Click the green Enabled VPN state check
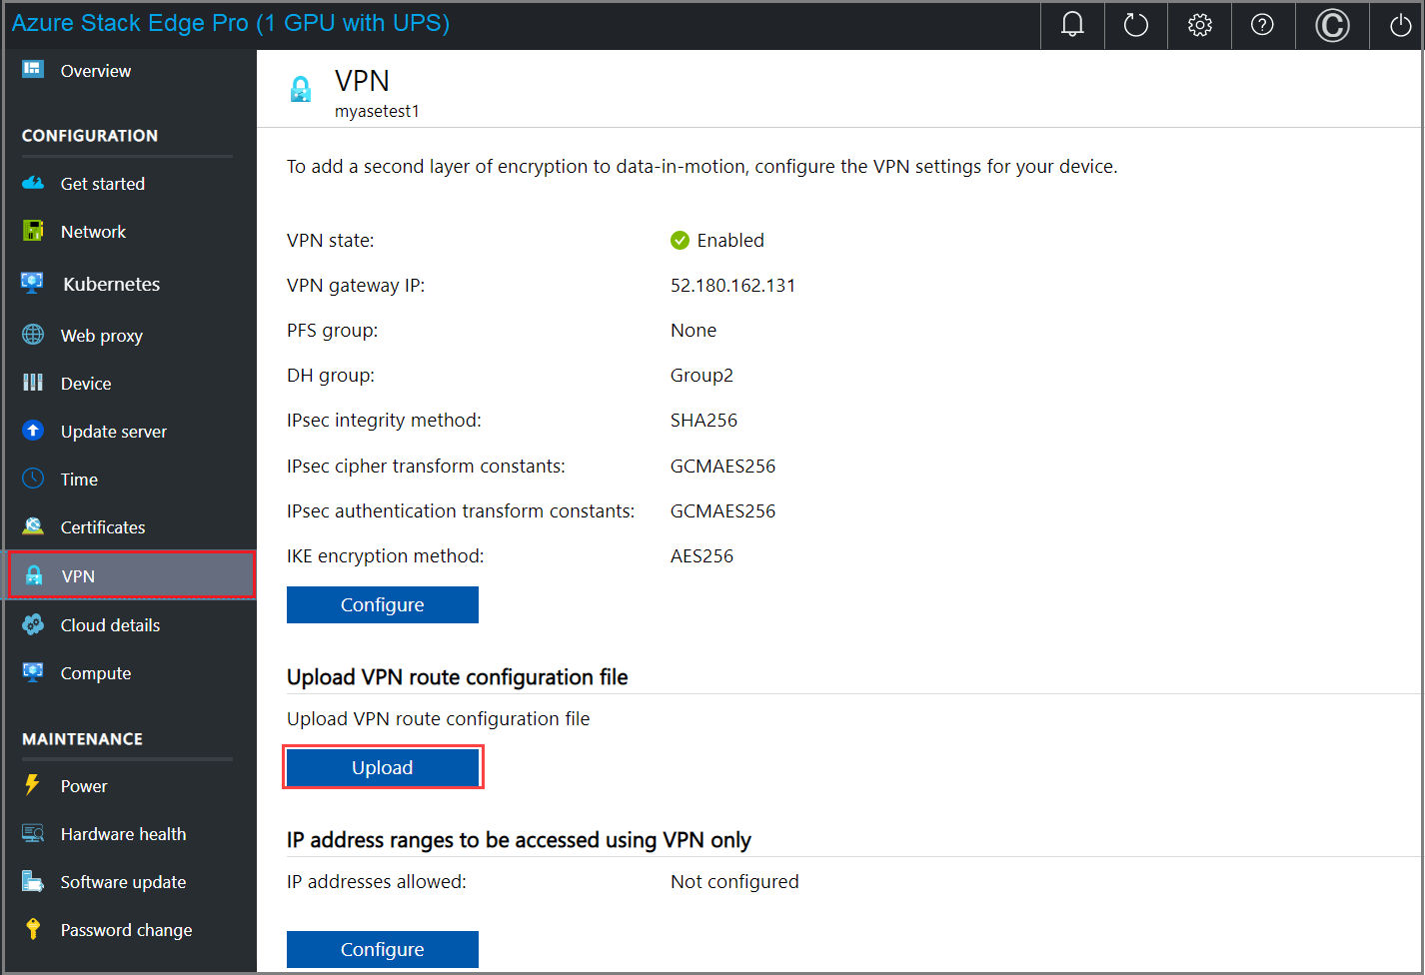 pyautogui.click(x=680, y=240)
